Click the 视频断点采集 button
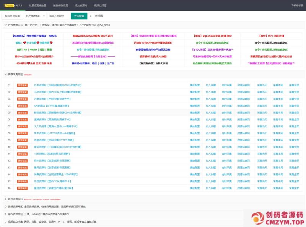 pyautogui.click(x=12, y=16)
